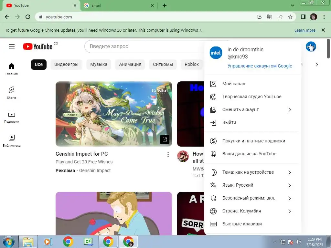Open the South Park cartoon video thumbnail
This screenshot has height=248, width=331.
click(x=114, y=213)
